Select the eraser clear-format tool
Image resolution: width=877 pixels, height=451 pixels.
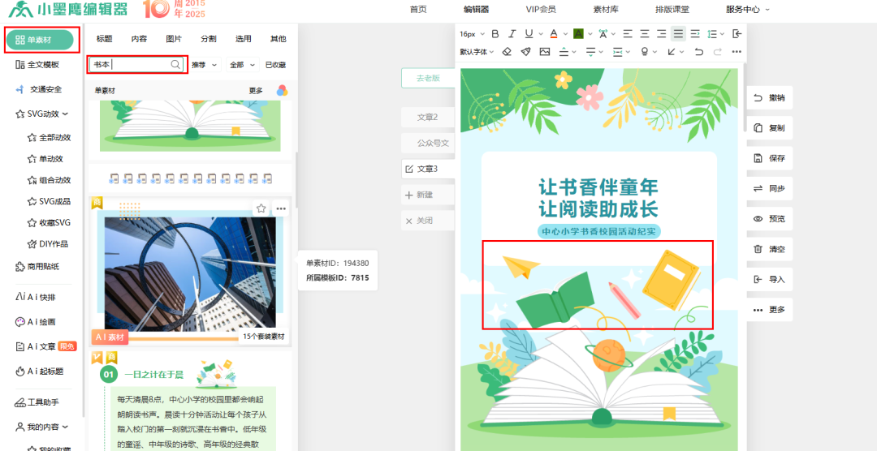(507, 51)
